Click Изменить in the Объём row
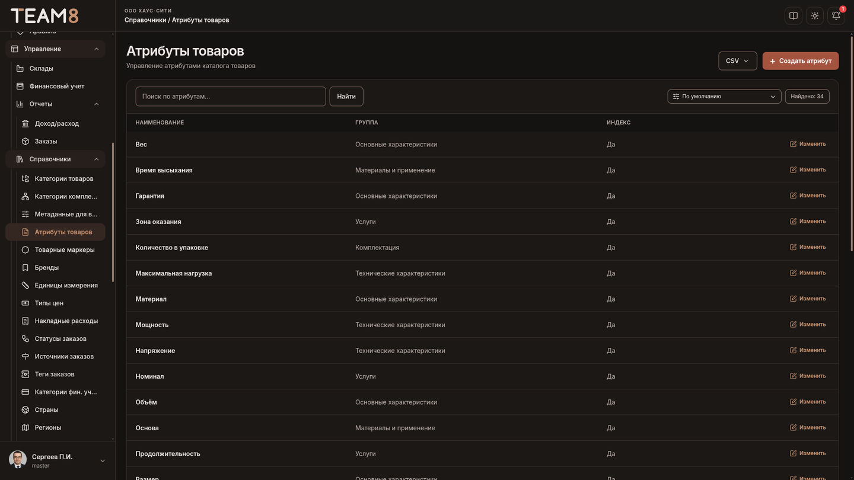 (x=808, y=402)
